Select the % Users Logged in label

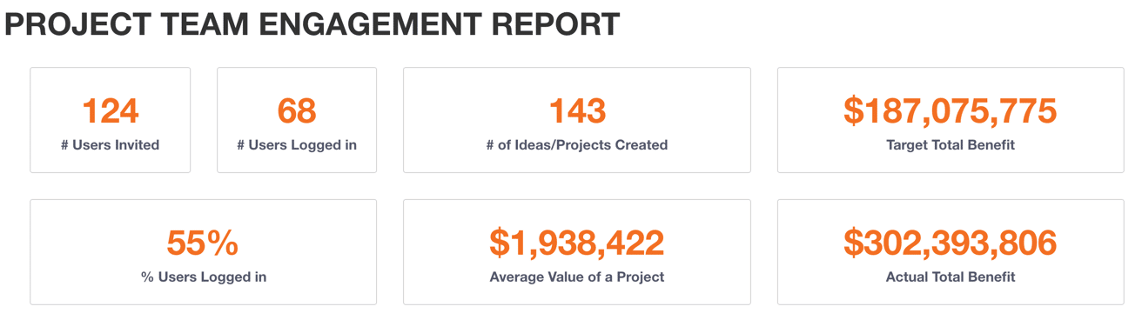[x=204, y=277]
